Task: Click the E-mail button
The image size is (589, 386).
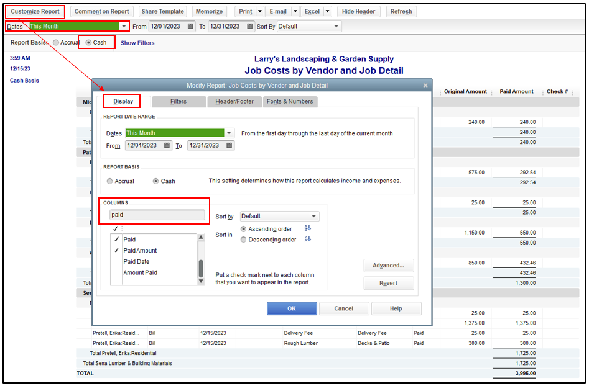Action: (278, 12)
